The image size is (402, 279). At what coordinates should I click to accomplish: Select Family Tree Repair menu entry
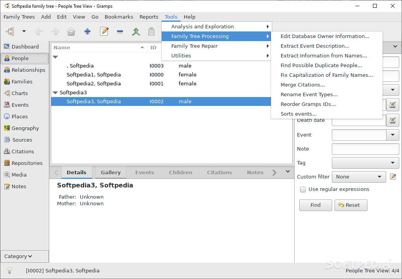tap(216, 46)
